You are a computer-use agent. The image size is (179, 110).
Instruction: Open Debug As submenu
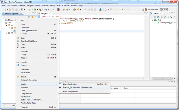pyautogui.click(x=37, y=87)
